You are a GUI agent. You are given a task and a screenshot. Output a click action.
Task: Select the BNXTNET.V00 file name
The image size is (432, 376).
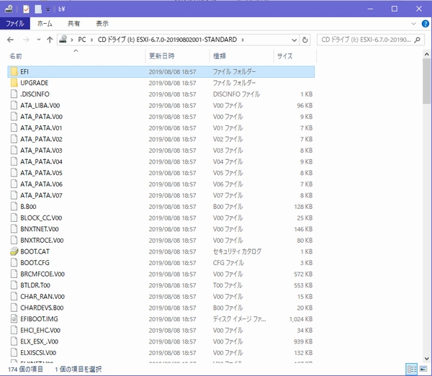click(x=40, y=229)
